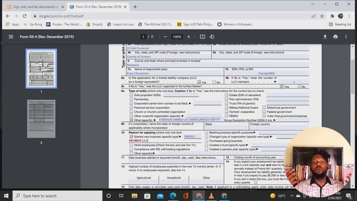Rotate the PDF counterclockwise

[212, 37]
